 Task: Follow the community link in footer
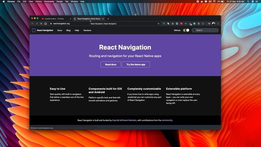coord(167,120)
